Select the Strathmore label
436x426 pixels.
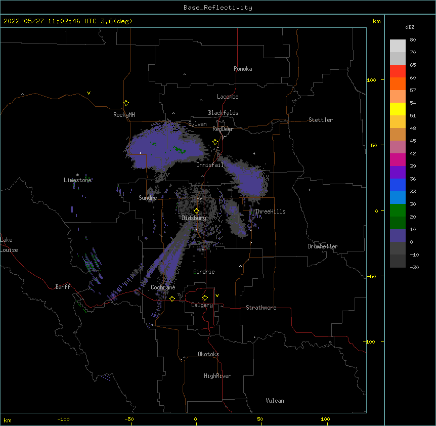[261, 308]
